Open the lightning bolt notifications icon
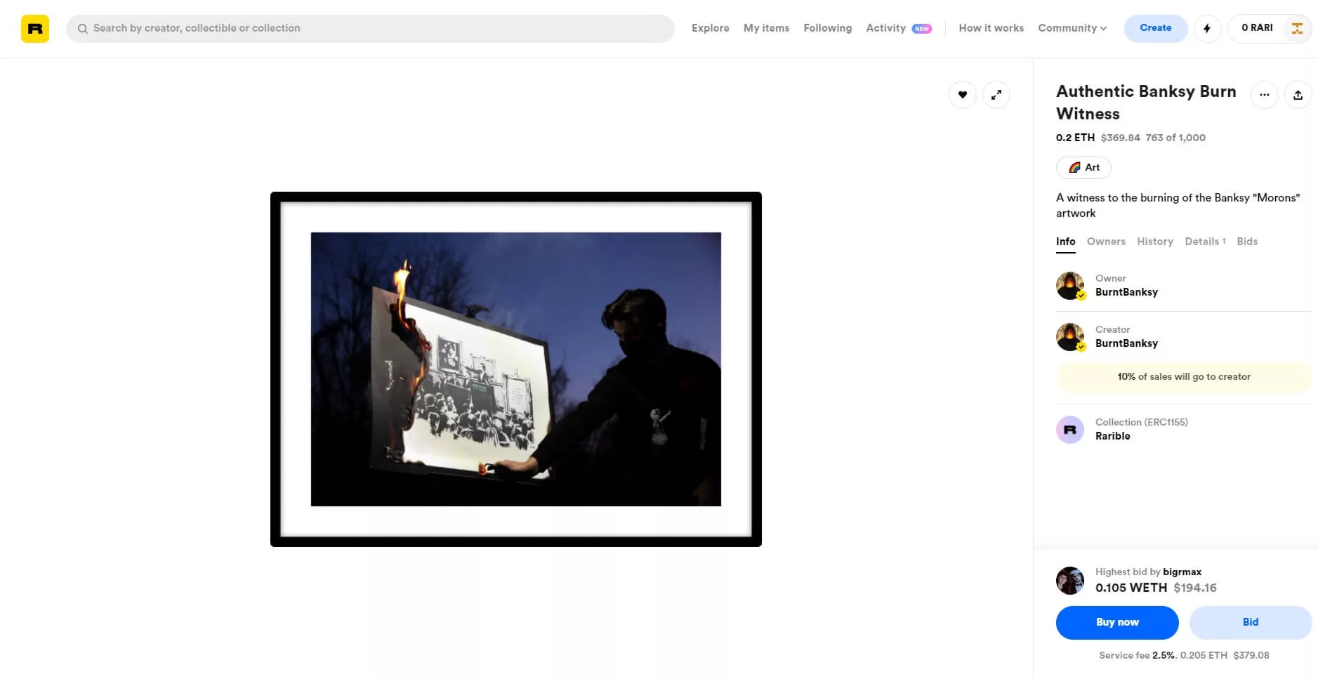 [1207, 29]
